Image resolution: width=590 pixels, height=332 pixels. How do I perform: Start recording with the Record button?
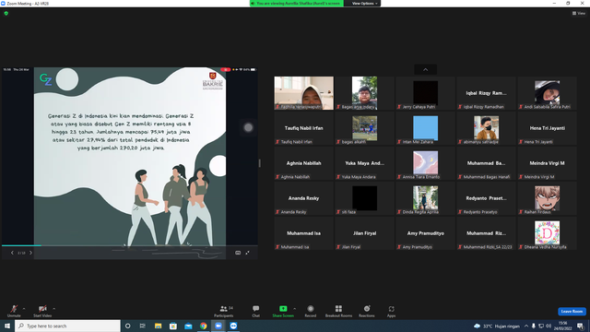point(311,311)
